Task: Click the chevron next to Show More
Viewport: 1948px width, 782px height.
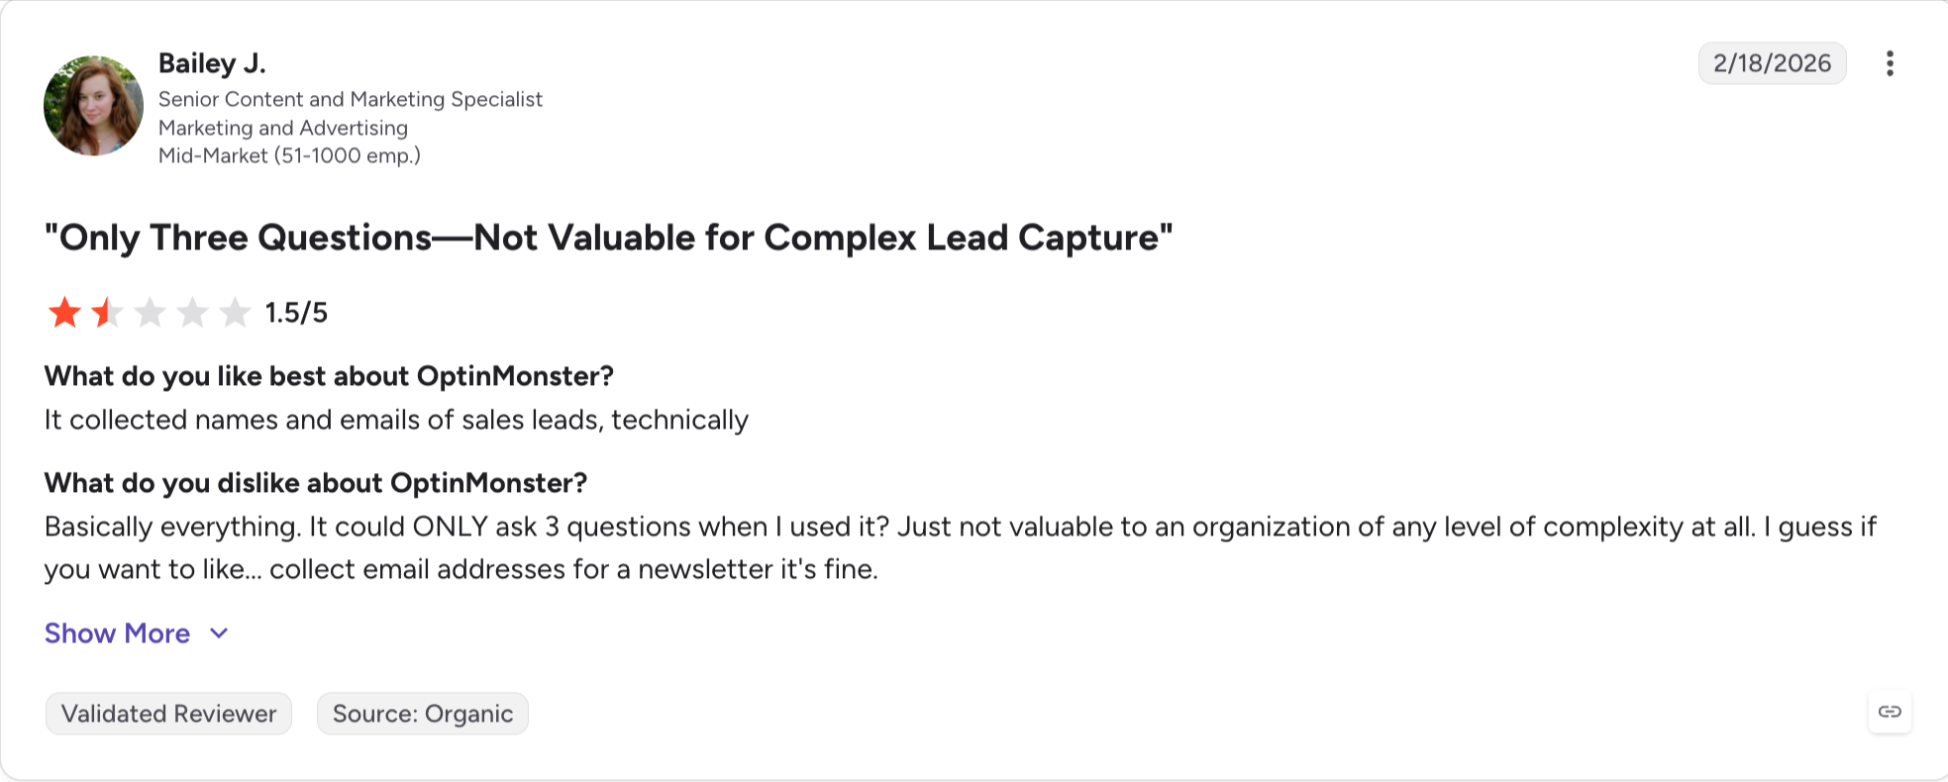Action: pos(219,634)
